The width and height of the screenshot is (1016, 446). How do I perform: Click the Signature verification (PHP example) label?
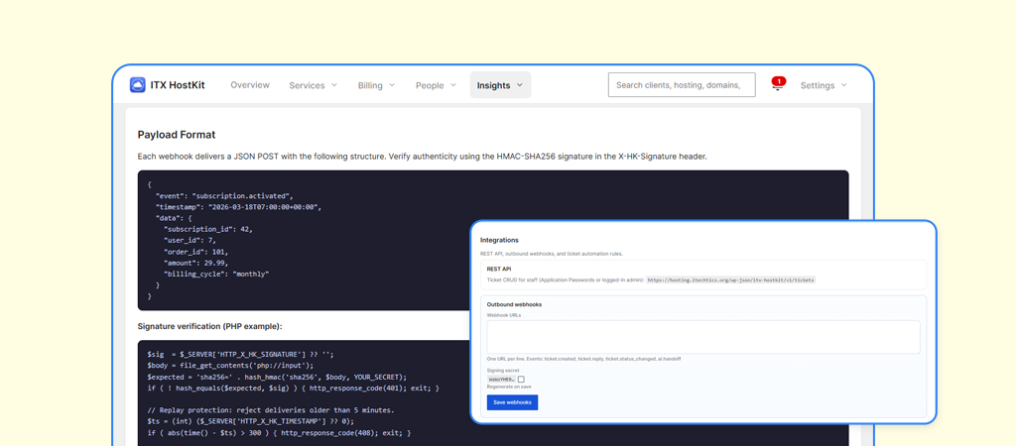(x=210, y=326)
